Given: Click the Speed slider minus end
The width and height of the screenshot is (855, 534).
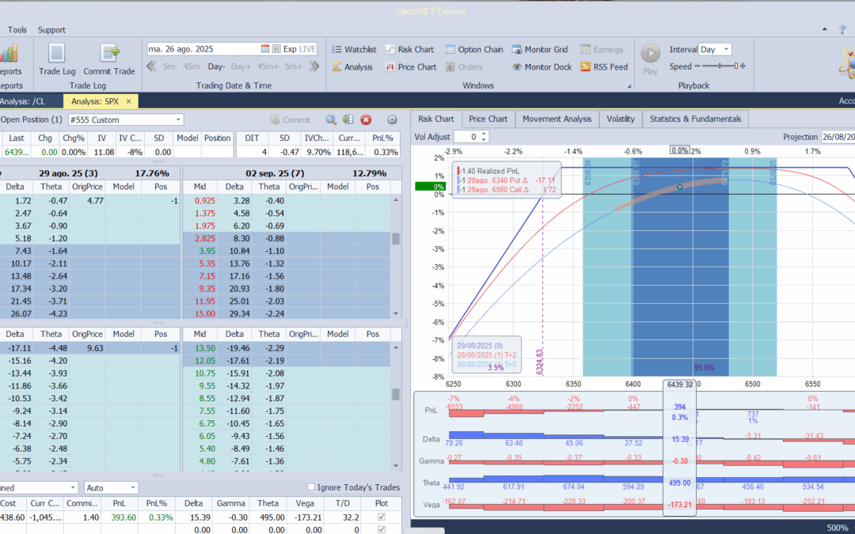Looking at the screenshot, I should pos(697,66).
